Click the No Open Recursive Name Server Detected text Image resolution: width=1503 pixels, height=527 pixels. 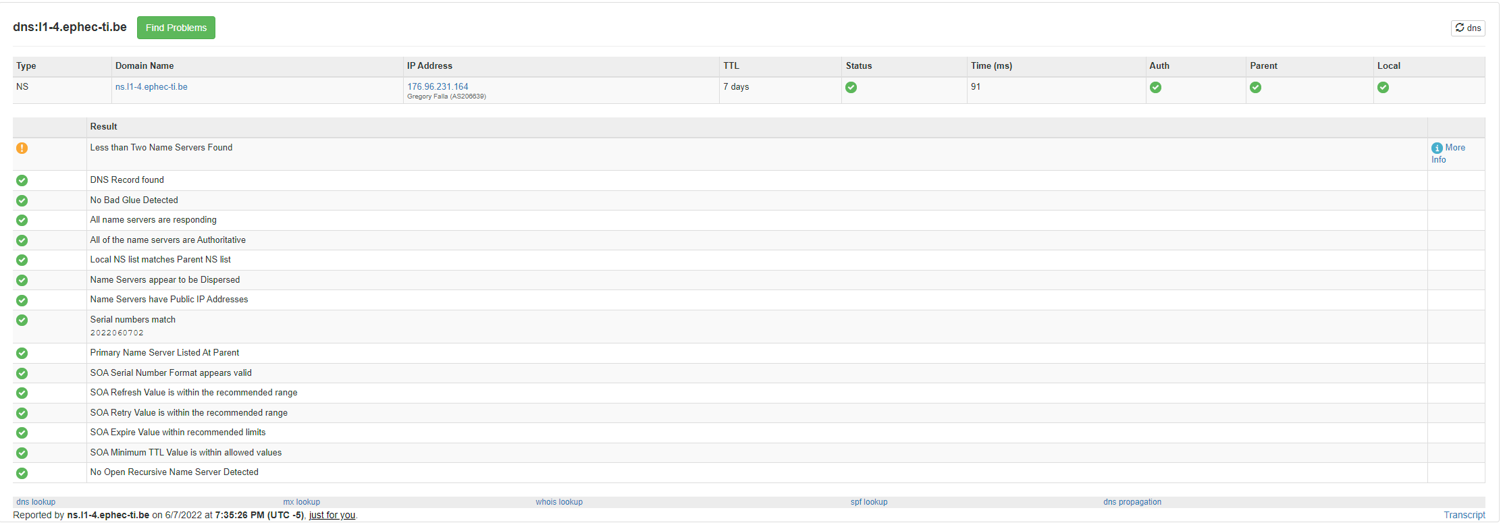[174, 472]
